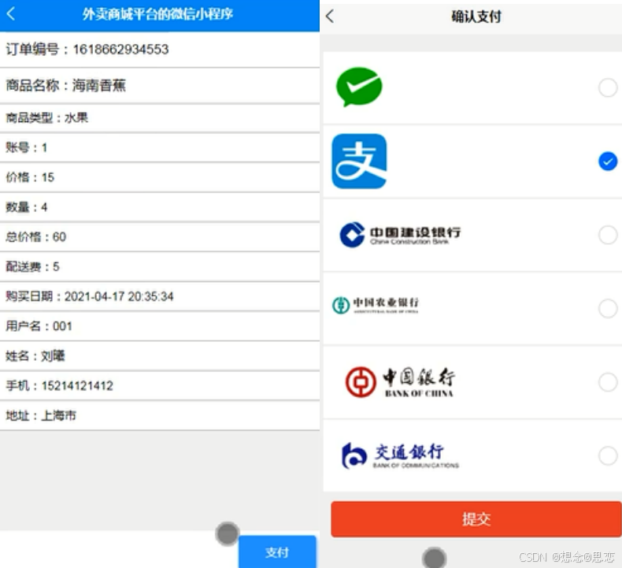Select the China Construction Bank radio button

point(607,235)
